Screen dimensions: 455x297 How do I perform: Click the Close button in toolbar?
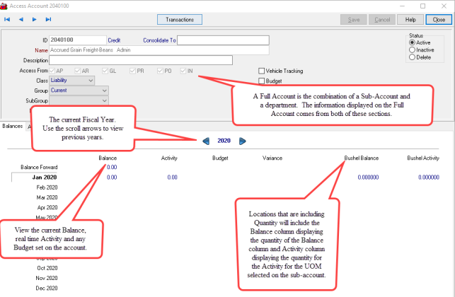(x=439, y=20)
